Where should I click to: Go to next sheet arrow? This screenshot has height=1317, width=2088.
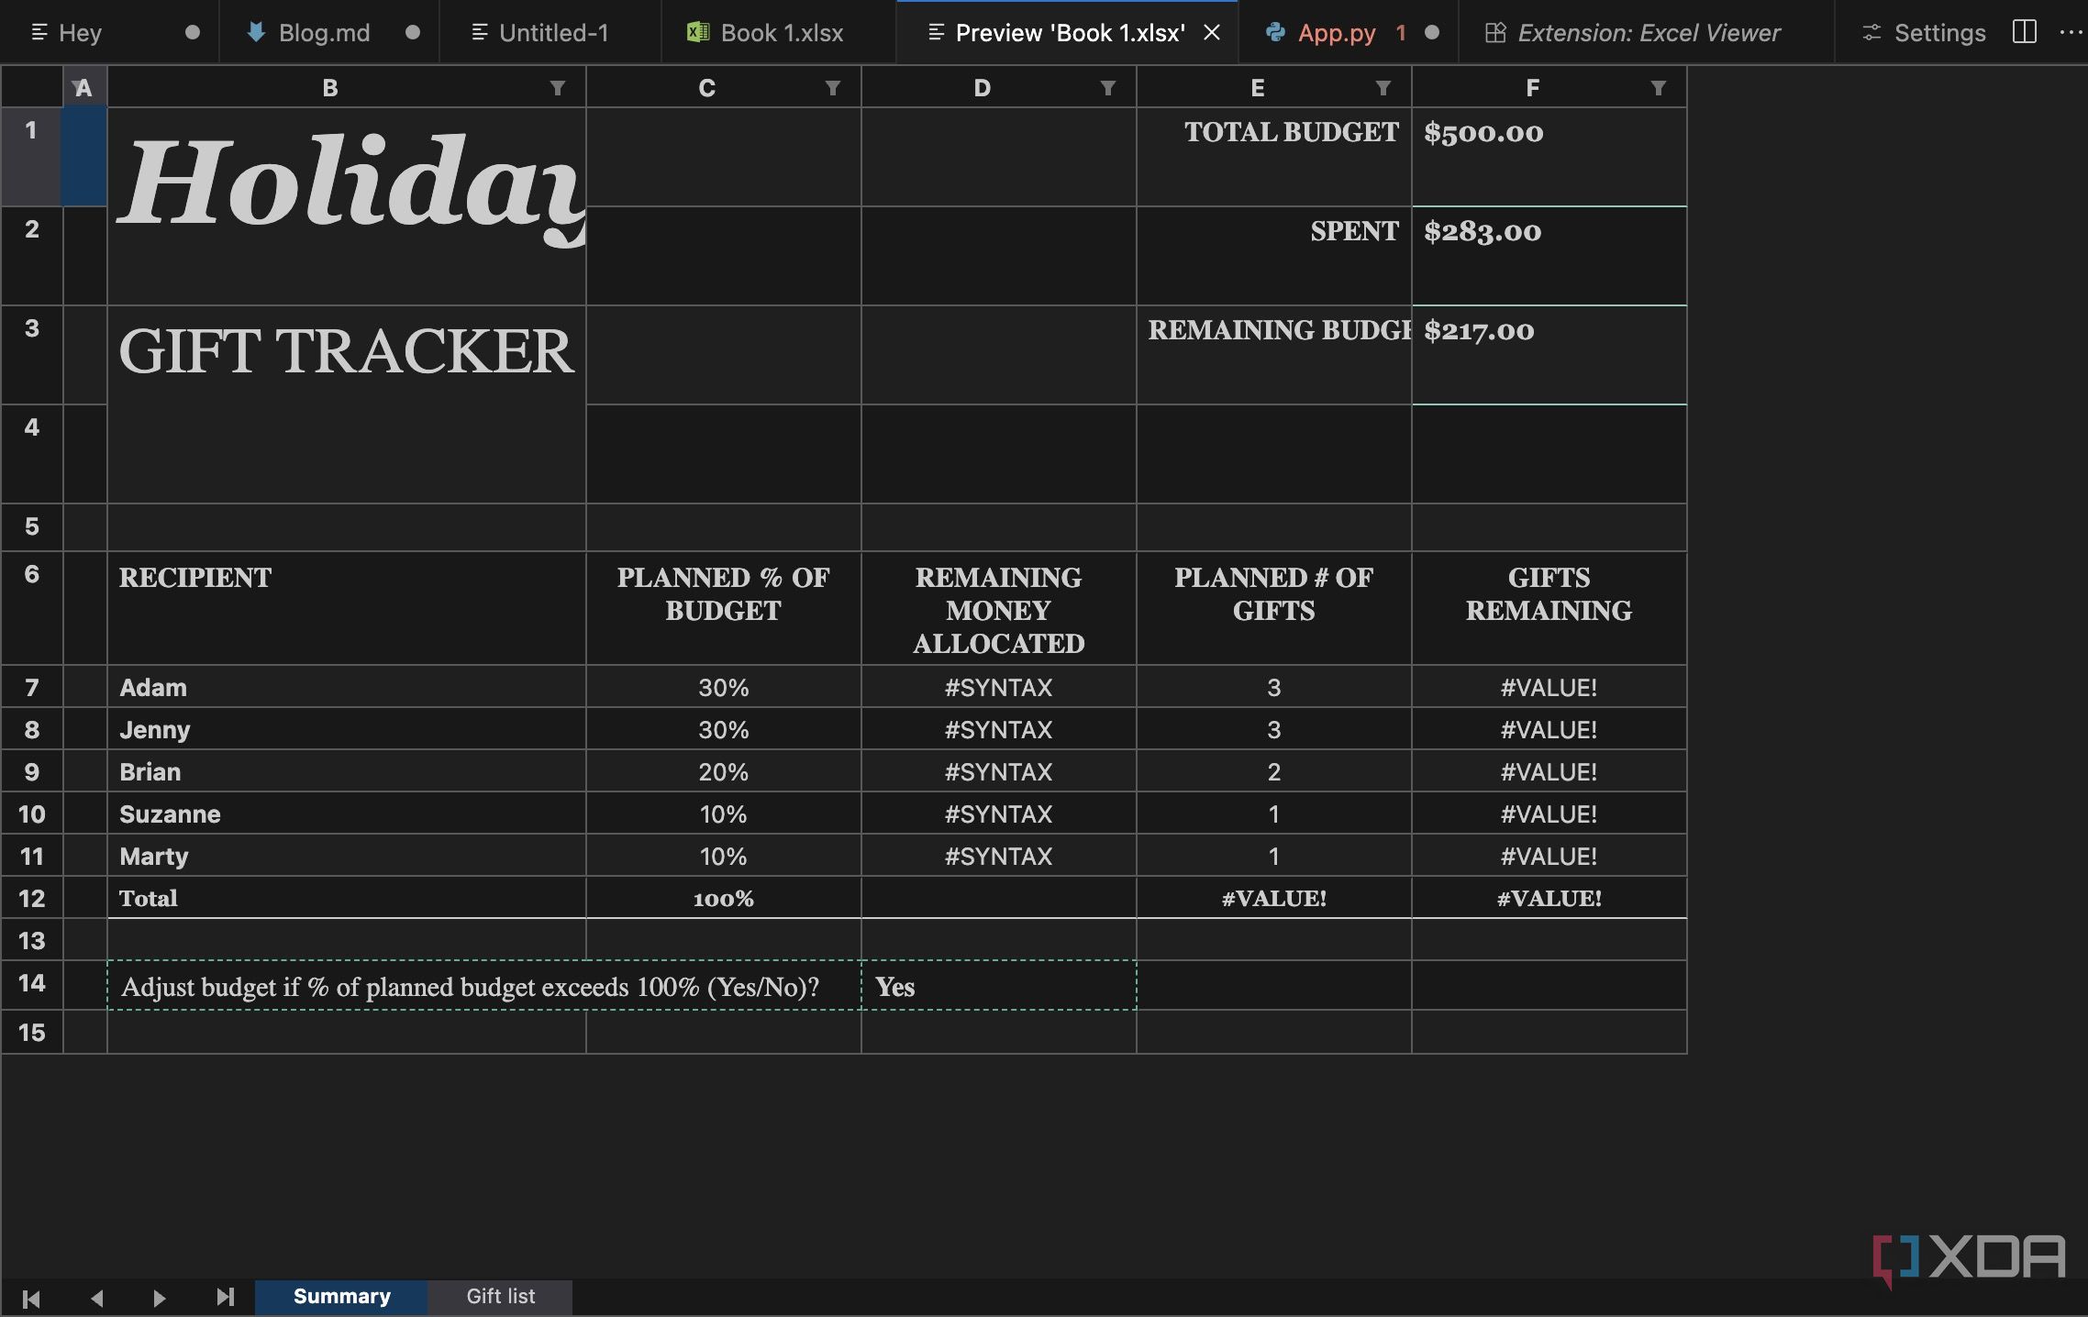(x=160, y=1298)
